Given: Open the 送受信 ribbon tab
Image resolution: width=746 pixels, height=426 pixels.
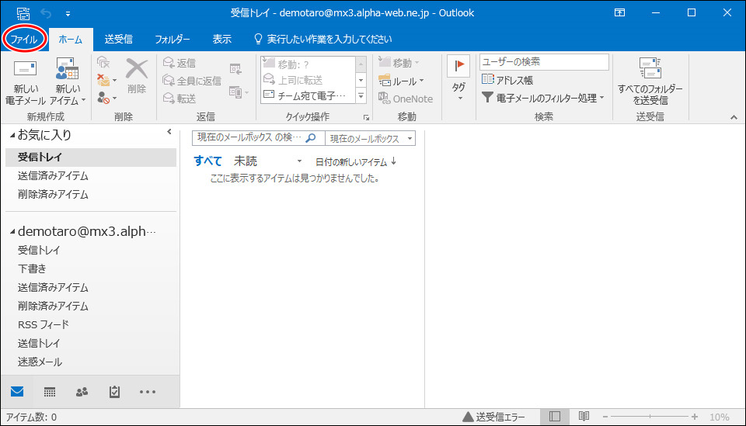Looking at the screenshot, I should coord(118,40).
